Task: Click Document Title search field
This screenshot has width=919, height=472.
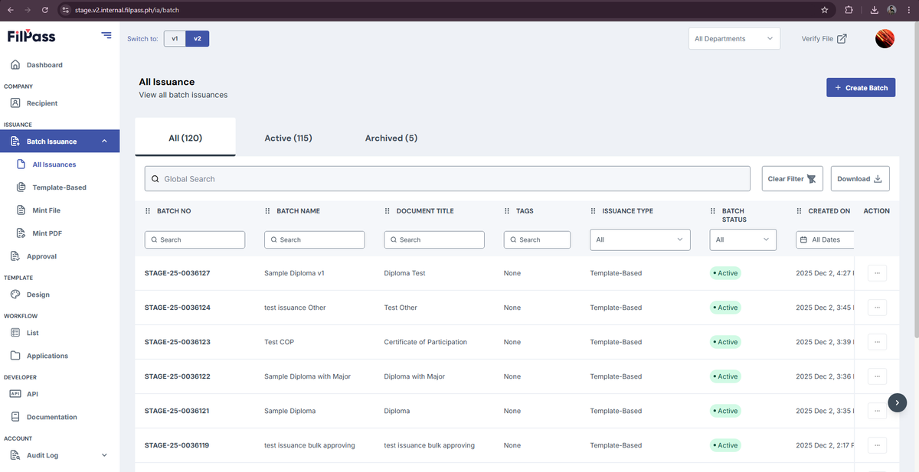Action: 434,239
